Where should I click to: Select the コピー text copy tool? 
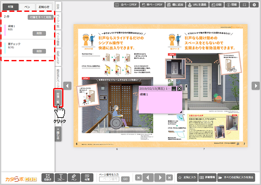pos(61,178)
